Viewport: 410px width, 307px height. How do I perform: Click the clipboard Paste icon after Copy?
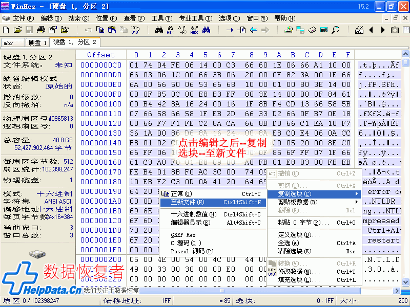click(112, 30)
